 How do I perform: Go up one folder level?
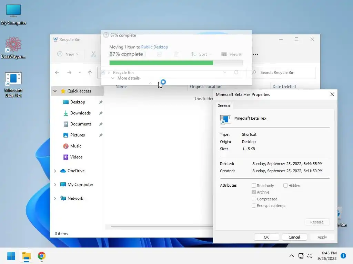(90, 73)
